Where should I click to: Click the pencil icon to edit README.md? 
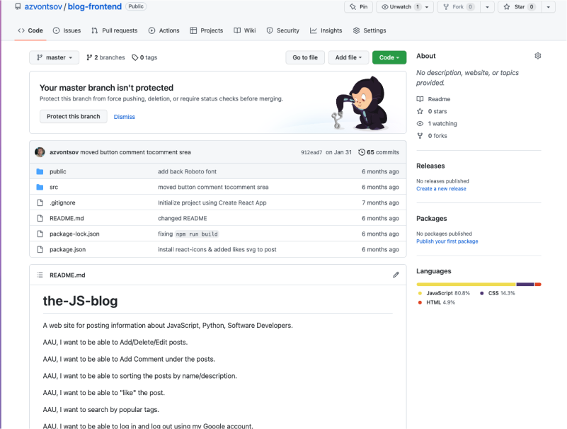396,275
